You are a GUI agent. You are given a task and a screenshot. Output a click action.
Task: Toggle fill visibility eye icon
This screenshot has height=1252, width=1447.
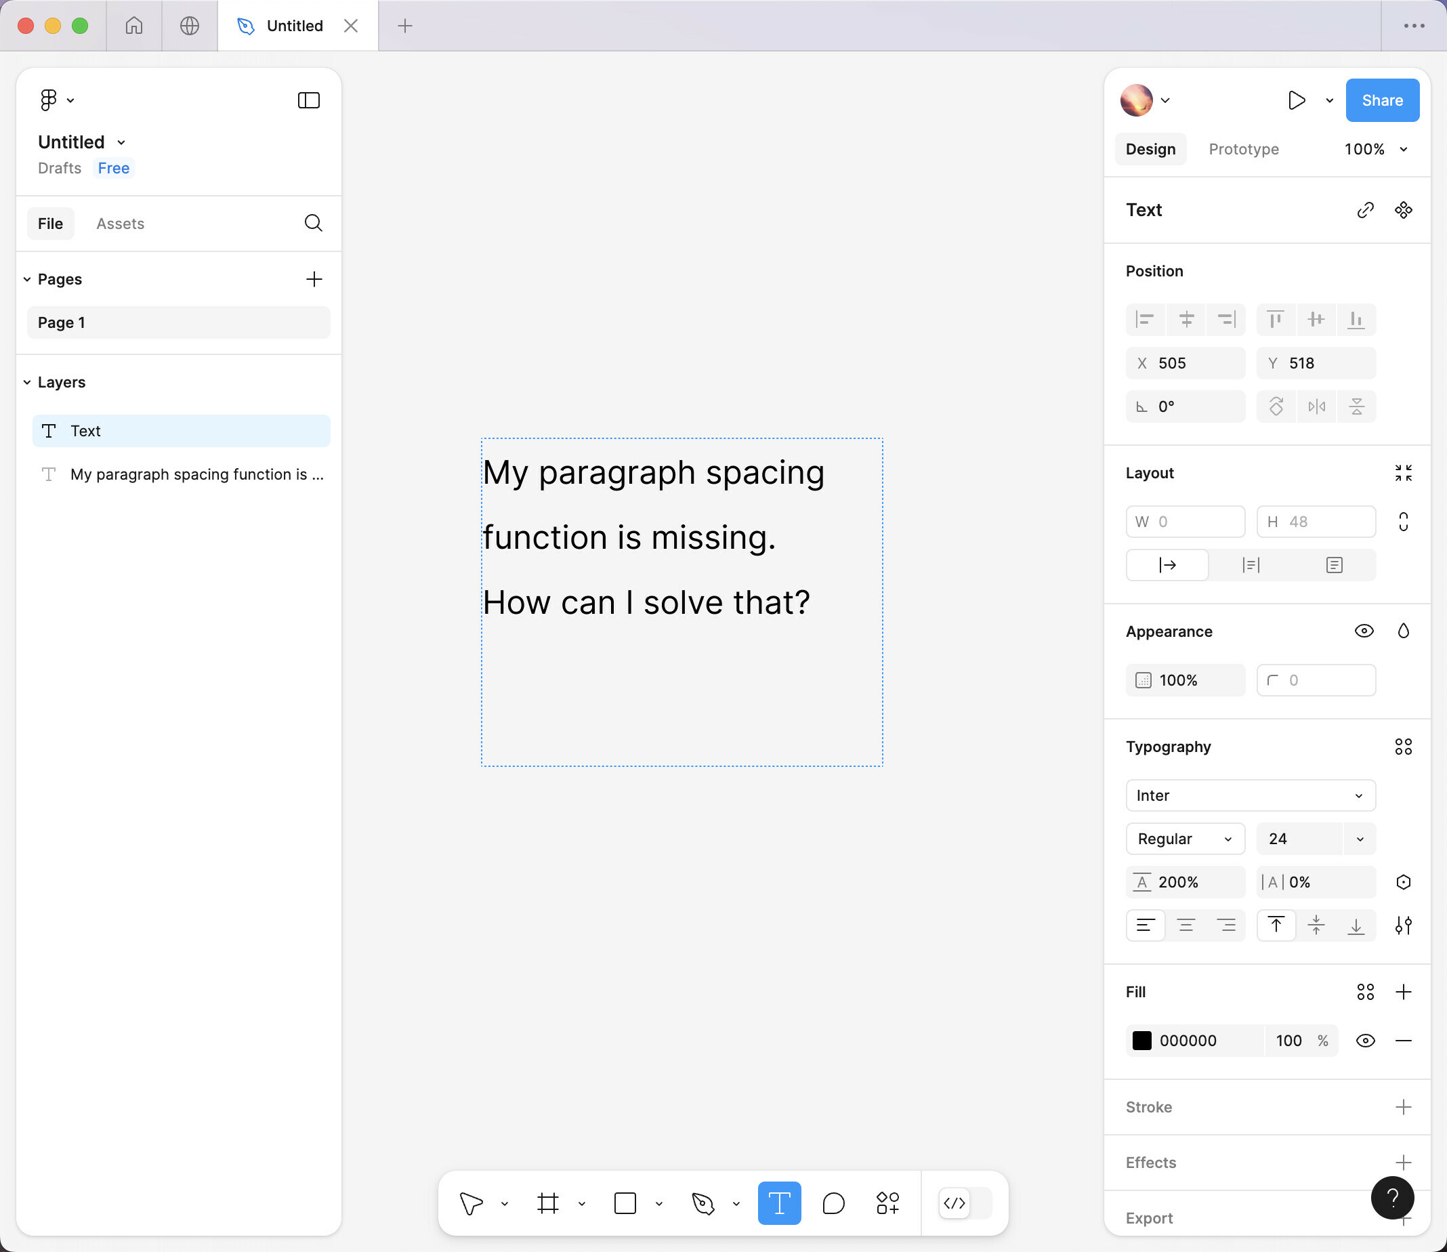click(1365, 1041)
